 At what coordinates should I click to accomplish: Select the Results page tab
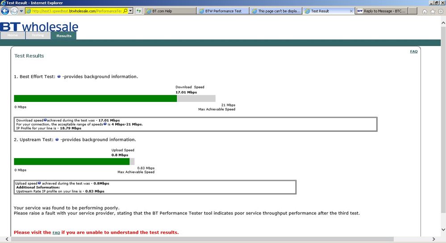pos(64,36)
